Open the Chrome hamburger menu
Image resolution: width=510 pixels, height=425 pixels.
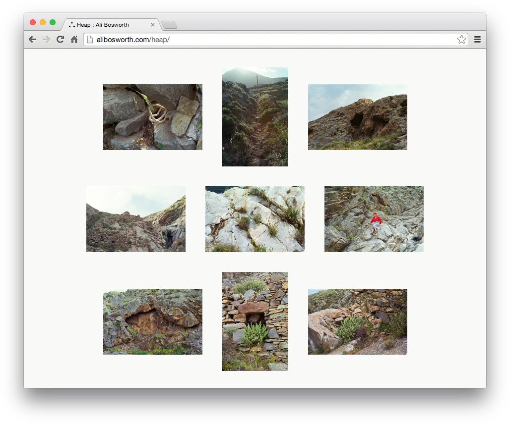(477, 40)
